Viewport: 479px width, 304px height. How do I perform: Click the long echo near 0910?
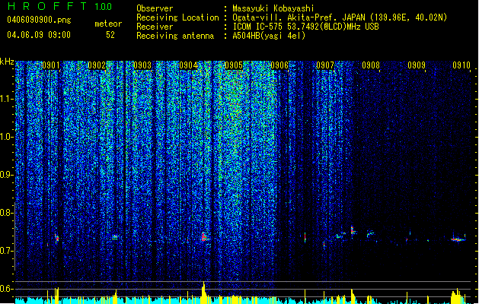458,239
